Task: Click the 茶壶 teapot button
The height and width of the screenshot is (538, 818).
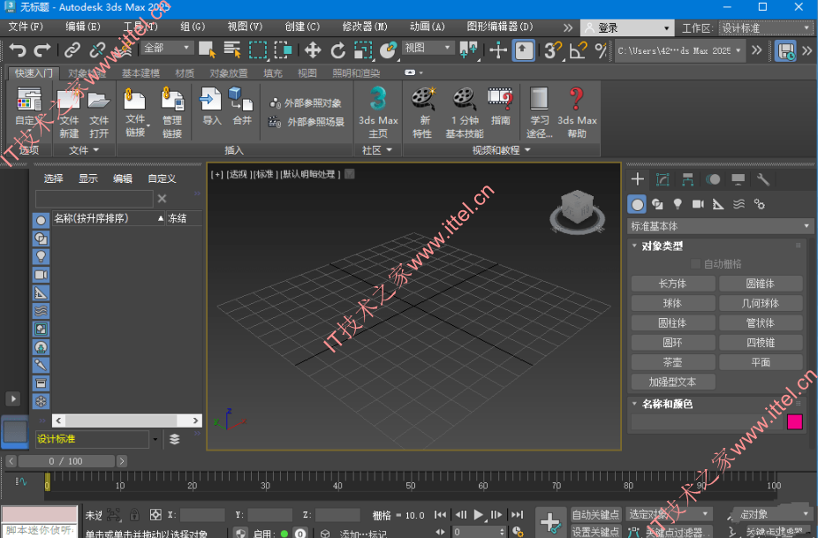Action: click(x=673, y=362)
